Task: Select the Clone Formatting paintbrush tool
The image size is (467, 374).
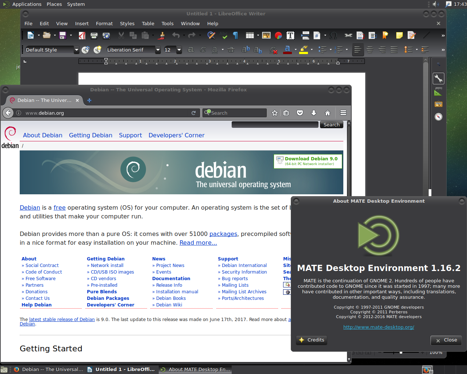Action: pyautogui.click(x=162, y=35)
